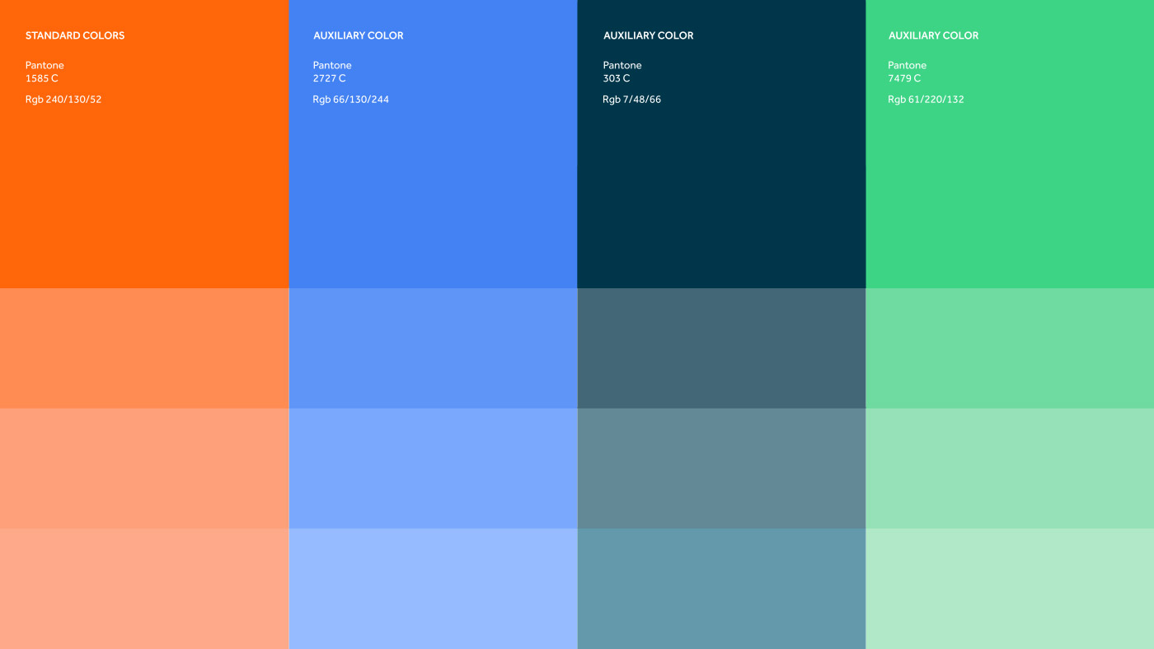
Task: Click the "Rgb 66/130/244" value
Action: [x=351, y=100]
